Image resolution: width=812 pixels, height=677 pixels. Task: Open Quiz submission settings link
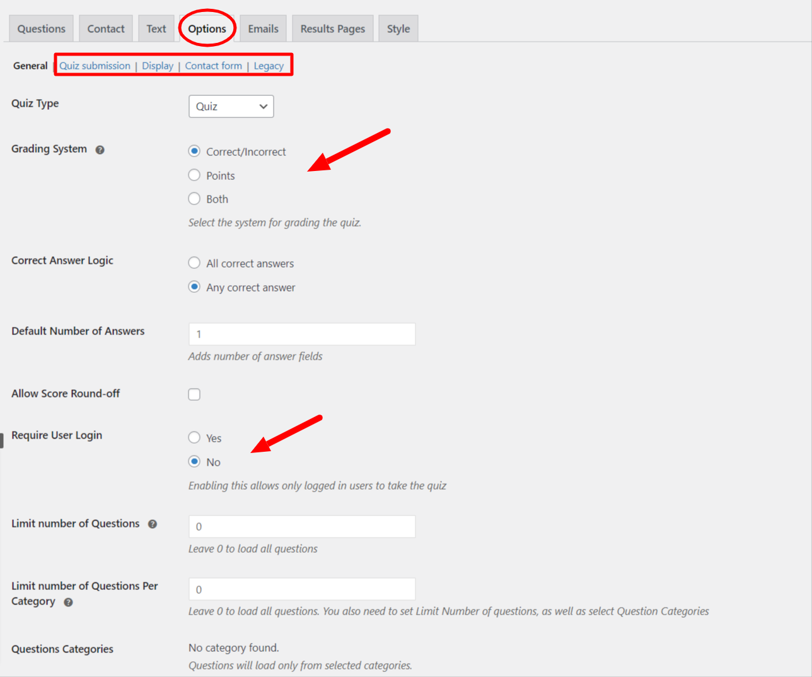coord(95,66)
